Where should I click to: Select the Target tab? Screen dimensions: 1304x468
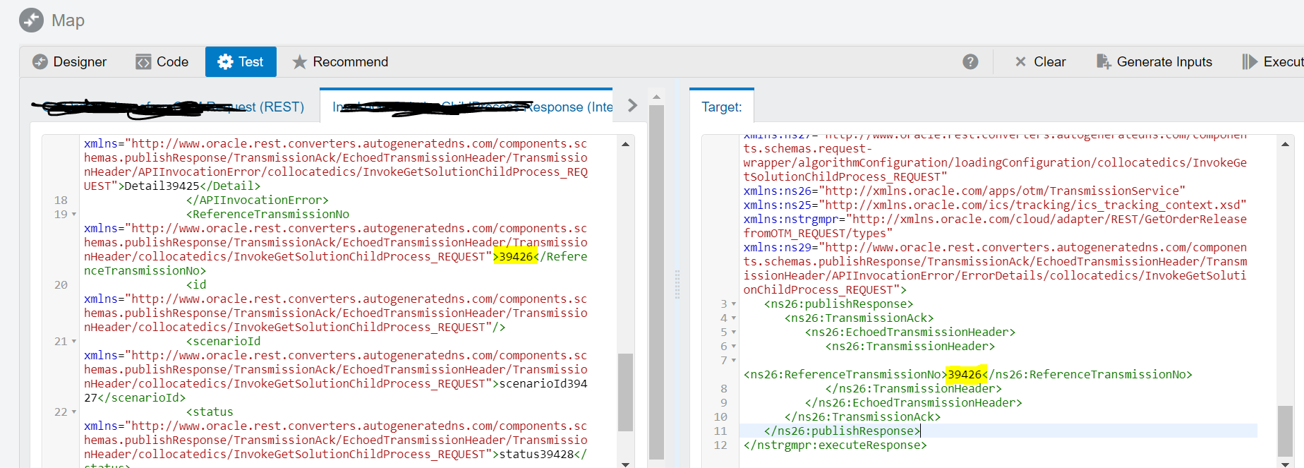[x=722, y=107]
